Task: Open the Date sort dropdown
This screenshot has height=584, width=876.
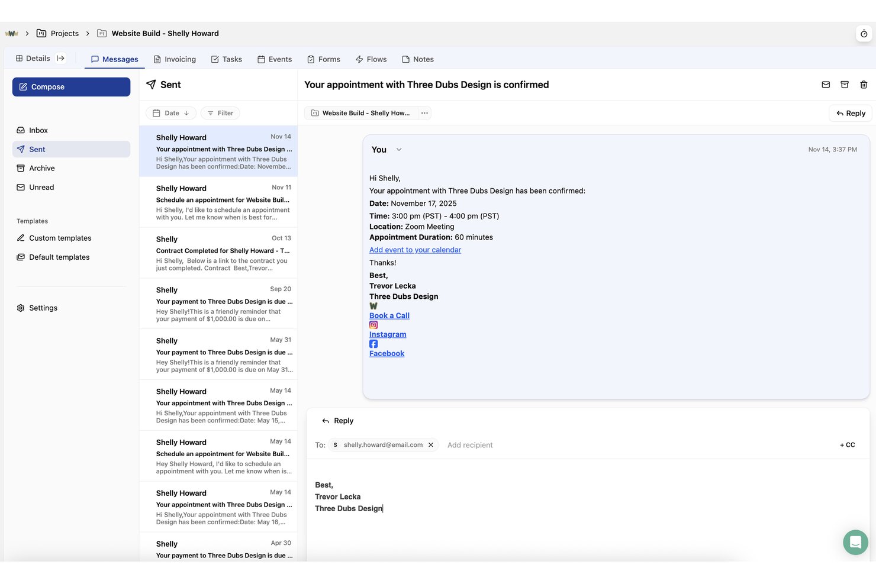Action: coord(171,113)
